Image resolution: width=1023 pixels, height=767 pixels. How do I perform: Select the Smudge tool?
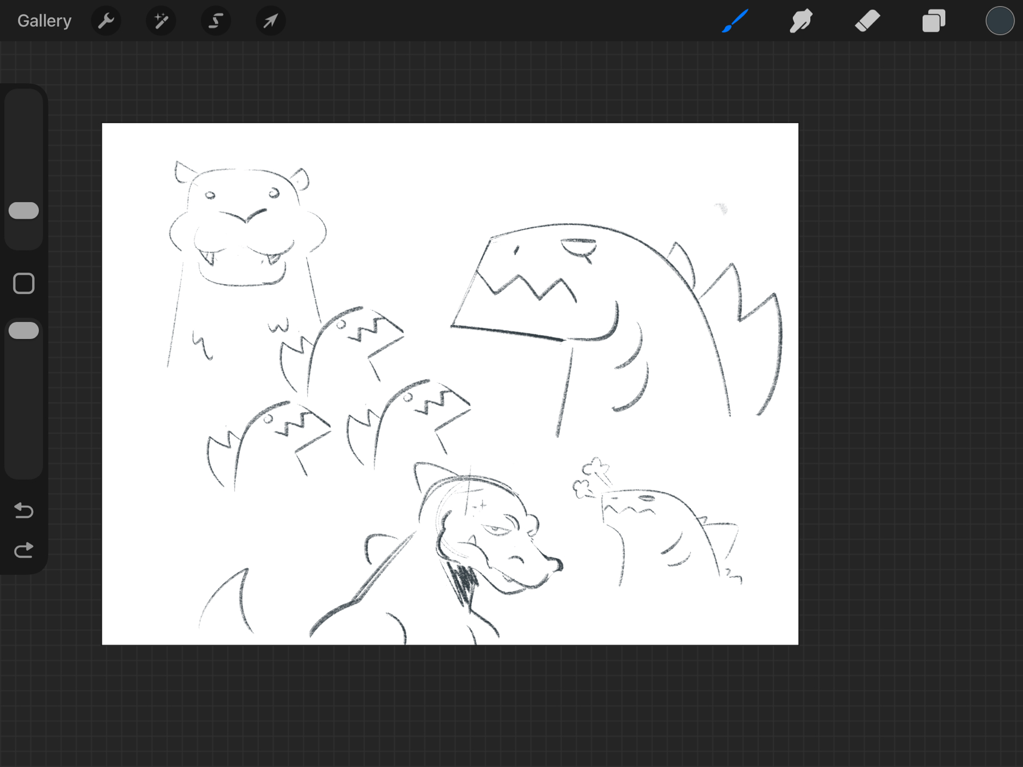[801, 21]
